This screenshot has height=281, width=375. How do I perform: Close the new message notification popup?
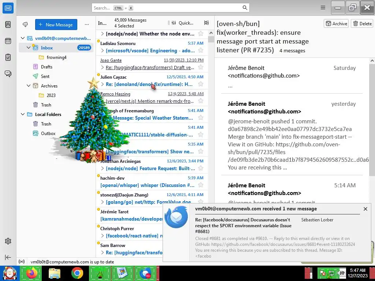pos(365,209)
